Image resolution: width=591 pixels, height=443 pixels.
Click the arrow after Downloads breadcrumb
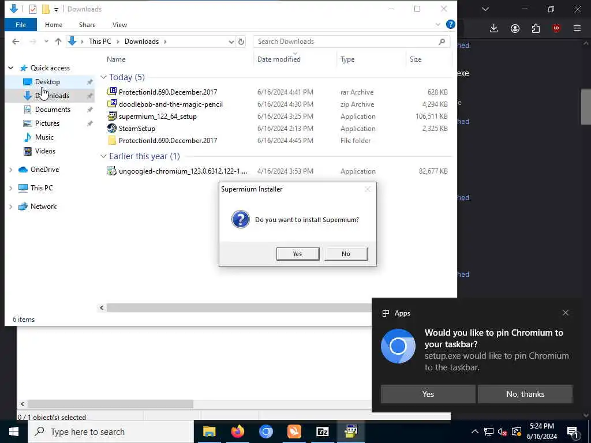165,42
